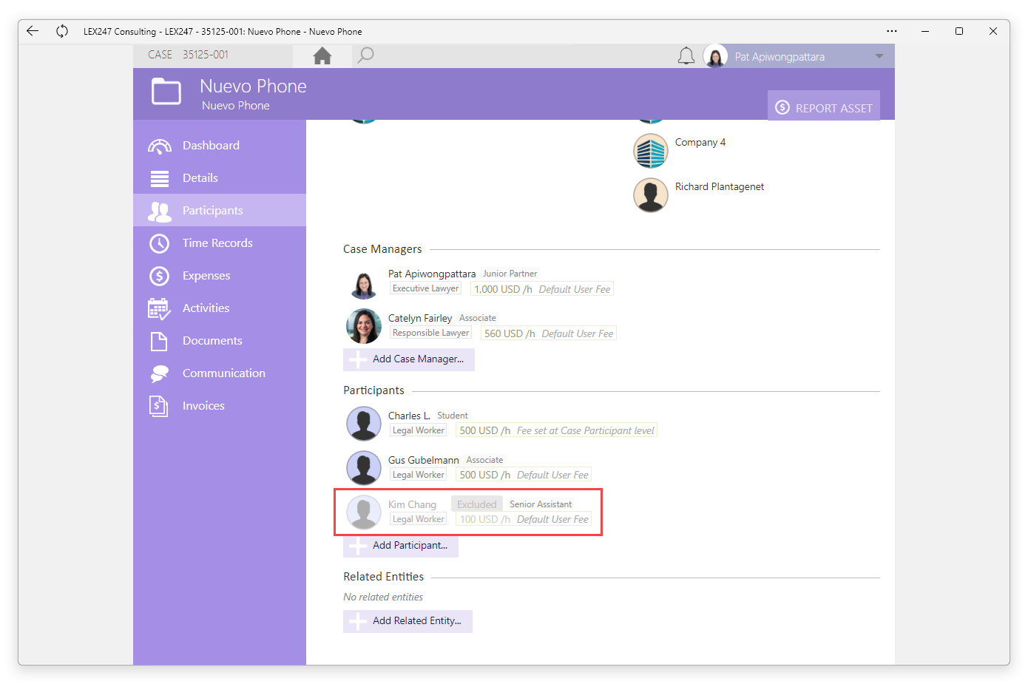Open Time Records section

pos(220,243)
